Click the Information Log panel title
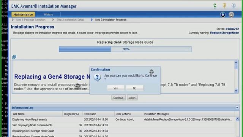This screenshot has height=137, width=243. pos(22,108)
